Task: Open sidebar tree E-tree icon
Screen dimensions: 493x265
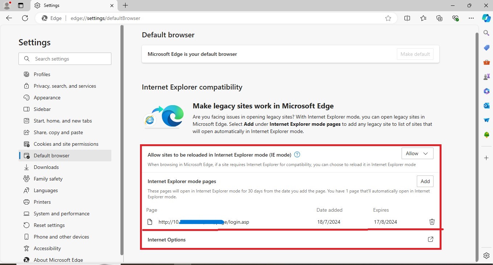Action: click(x=486, y=134)
